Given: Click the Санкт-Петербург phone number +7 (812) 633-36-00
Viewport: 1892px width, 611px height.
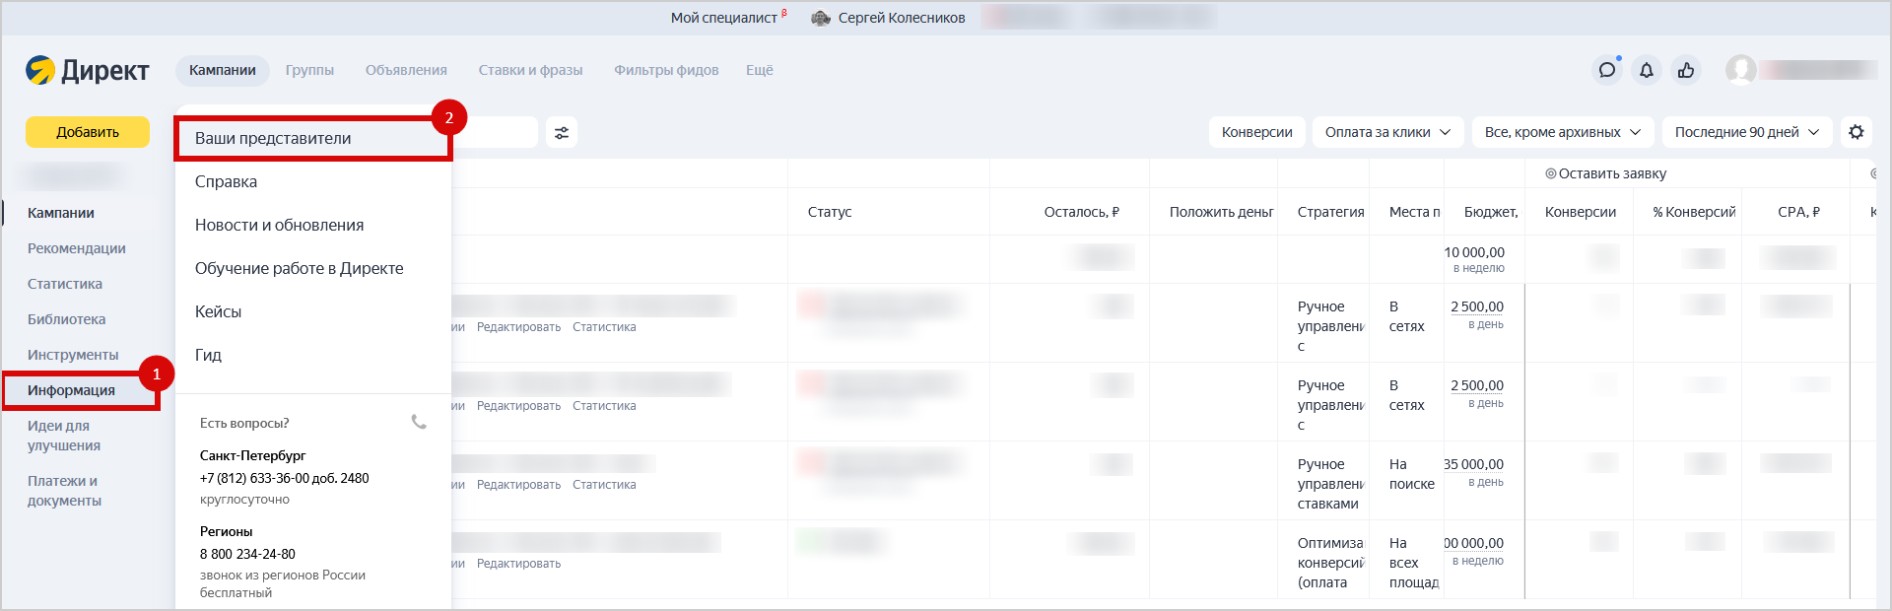Looking at the screenshot, I should (284, 478).
